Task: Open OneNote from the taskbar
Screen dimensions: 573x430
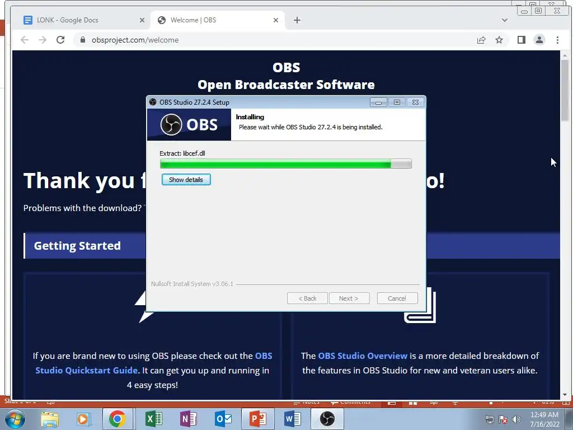Action: [189, 419]
